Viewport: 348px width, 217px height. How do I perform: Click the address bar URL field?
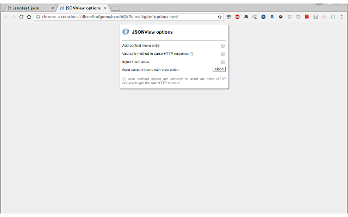click(129, 17)
